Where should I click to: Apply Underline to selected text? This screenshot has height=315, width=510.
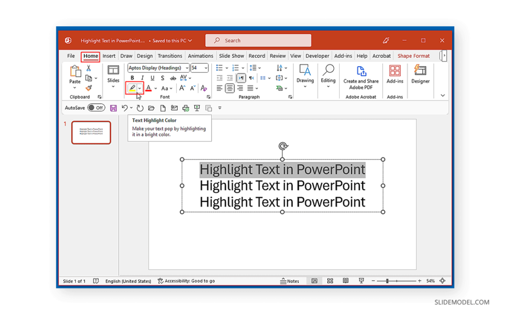[x=152, y=78]
